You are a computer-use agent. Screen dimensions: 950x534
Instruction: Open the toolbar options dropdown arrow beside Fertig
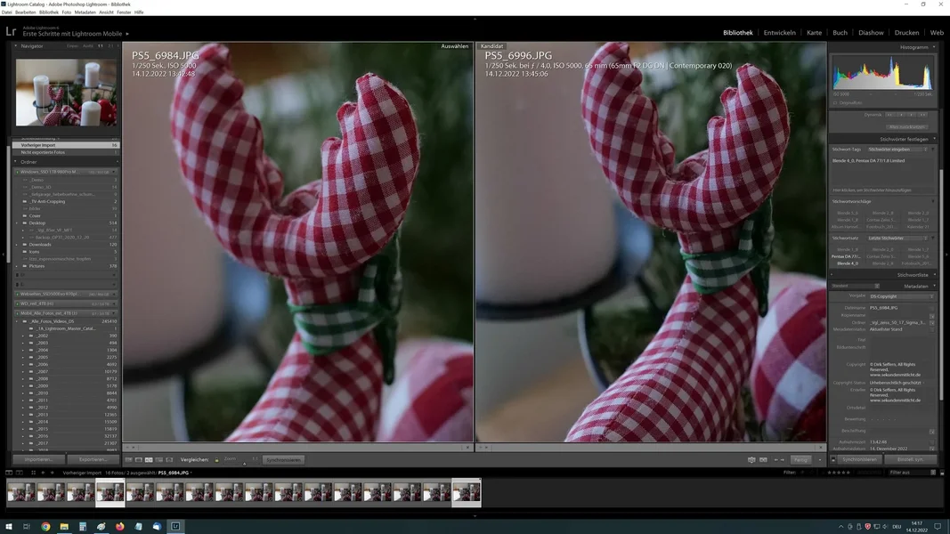point(820,460)
